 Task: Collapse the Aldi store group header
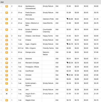pyautogui.click(x=50, y=2)
